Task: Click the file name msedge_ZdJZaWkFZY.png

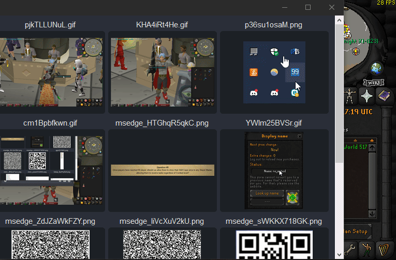Action: [x=50, y=221]
